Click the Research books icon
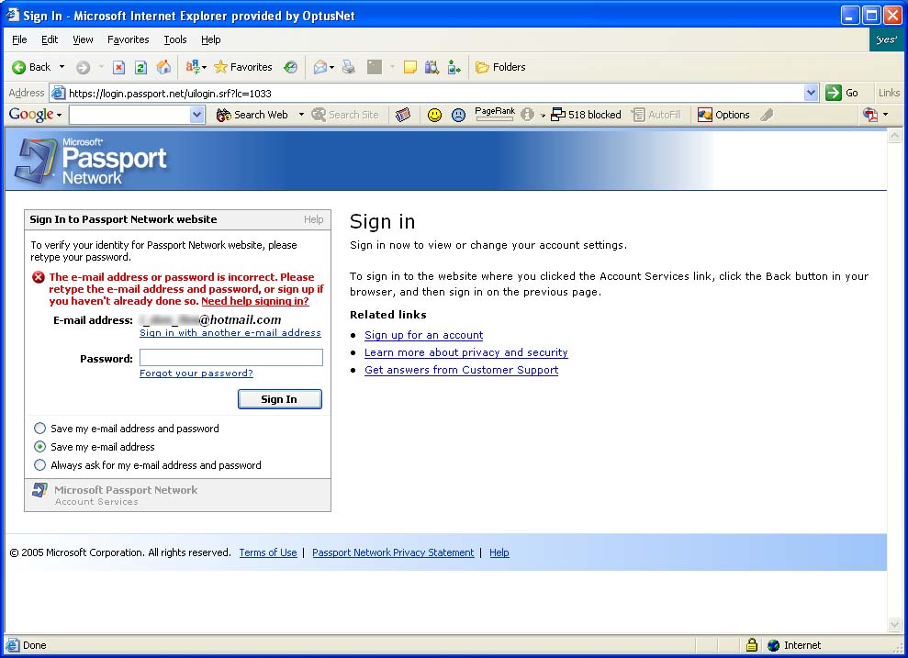908x658 pixels. click(432, 67)
